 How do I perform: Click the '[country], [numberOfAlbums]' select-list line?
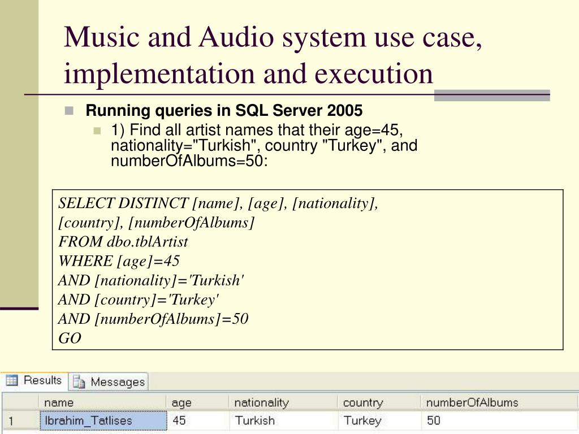point(157,223)
